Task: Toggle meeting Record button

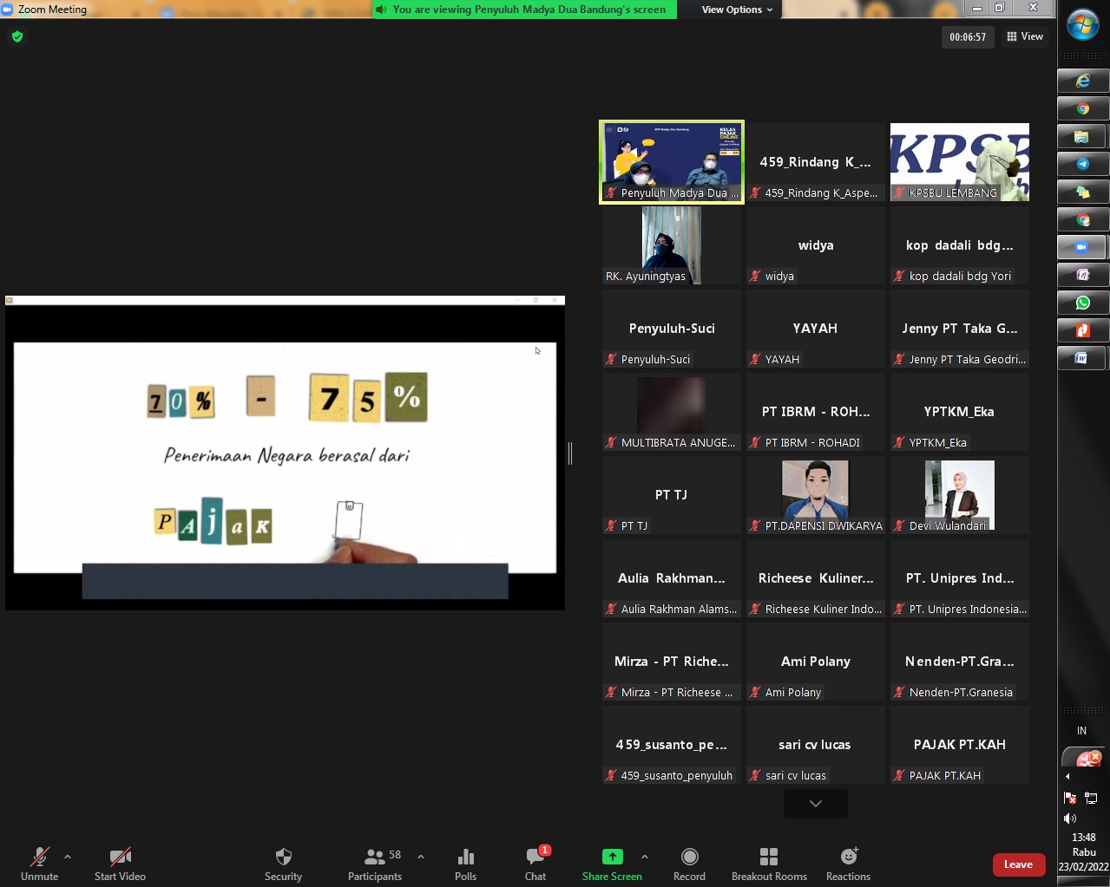Action: 689,858
